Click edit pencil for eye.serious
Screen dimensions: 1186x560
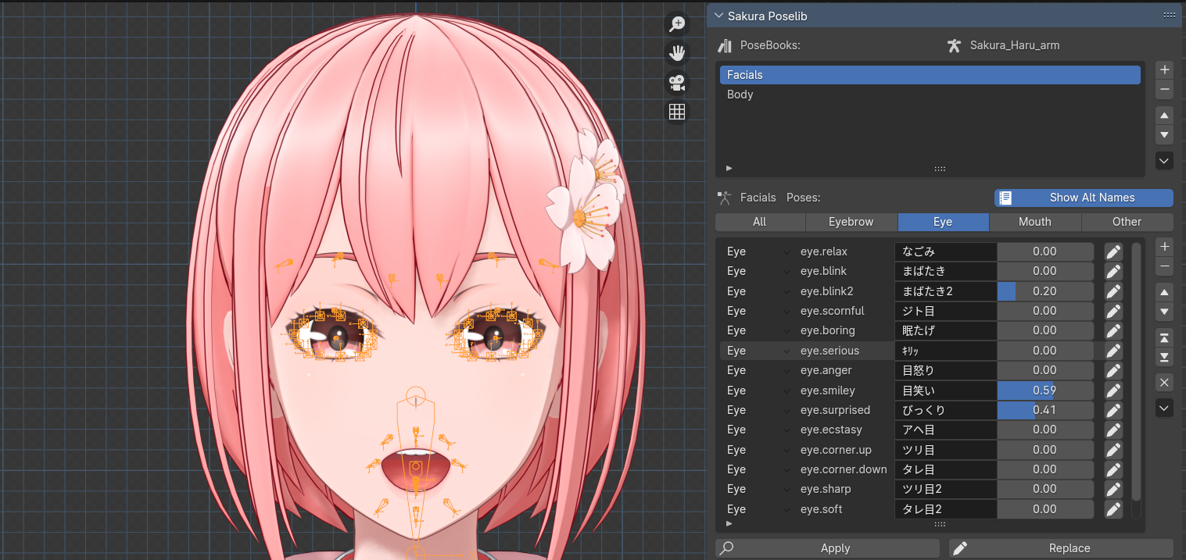pos(1113,351)
